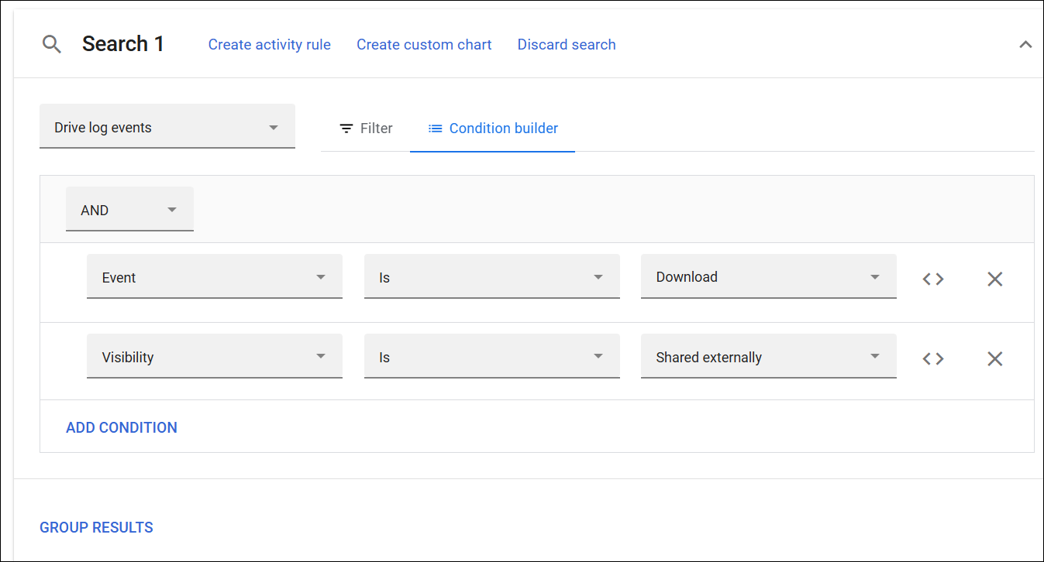Click ADD CONDITION
1044x562 pixels.
[x=122, y=427]
